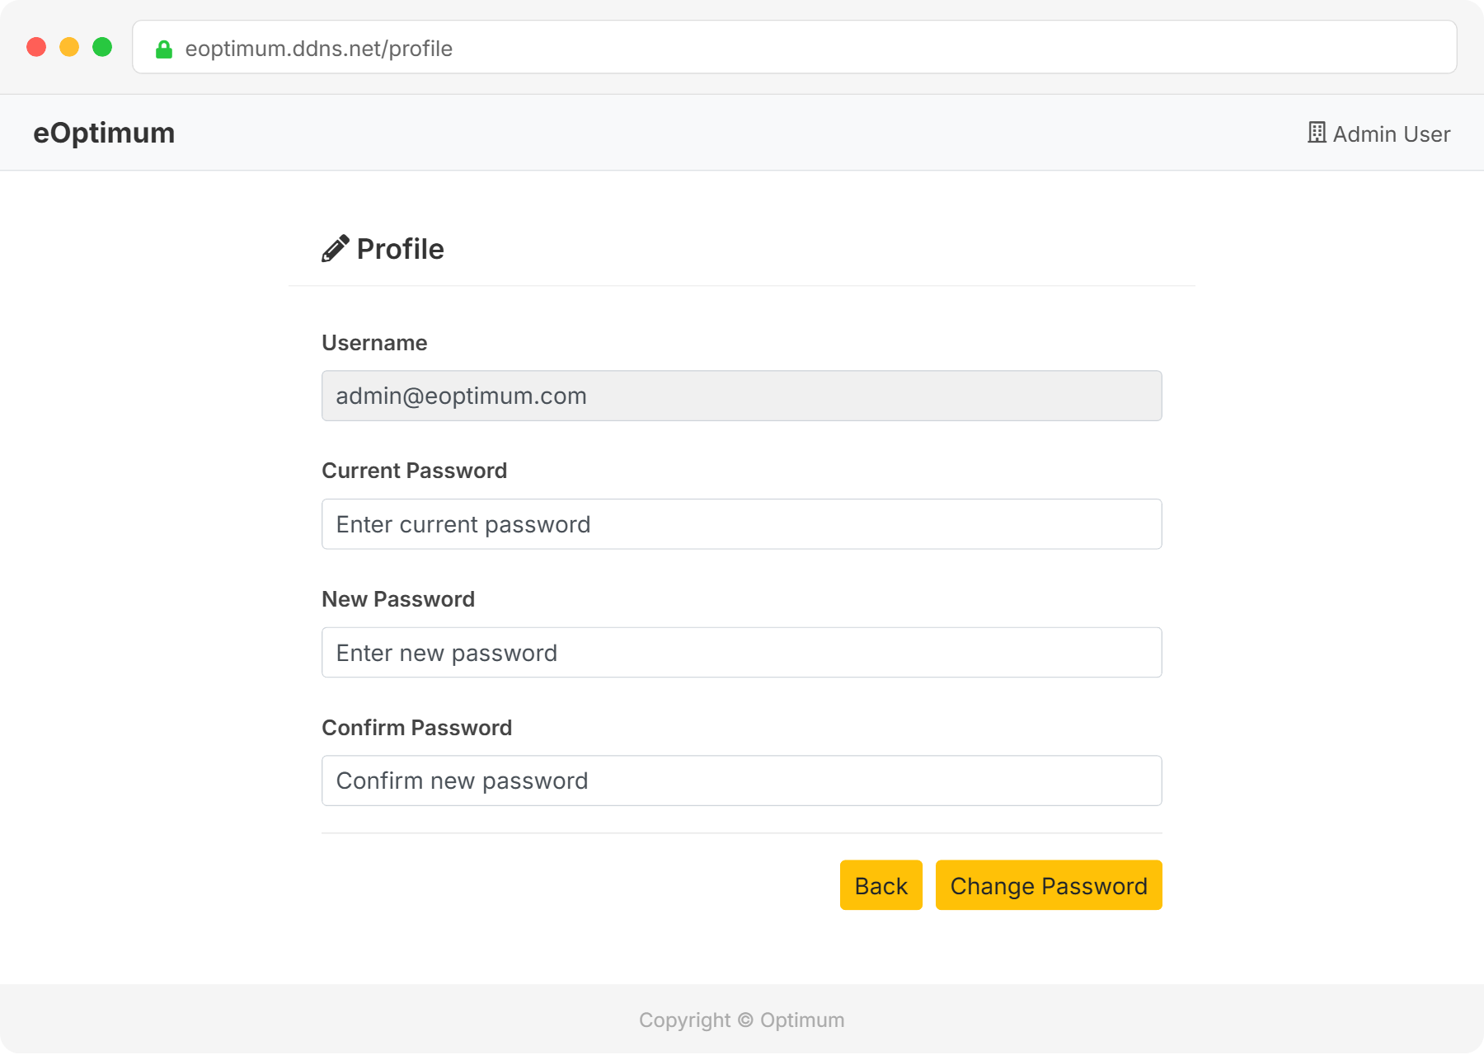The height and width of the screenshot is (1055, 1484).
Task: Click the Confirm Password label
Action: point(416,728)
